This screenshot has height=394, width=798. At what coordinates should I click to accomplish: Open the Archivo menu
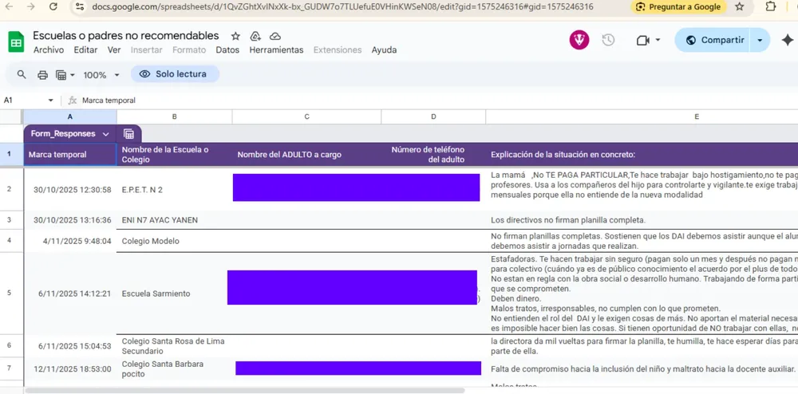pos(49,49)
